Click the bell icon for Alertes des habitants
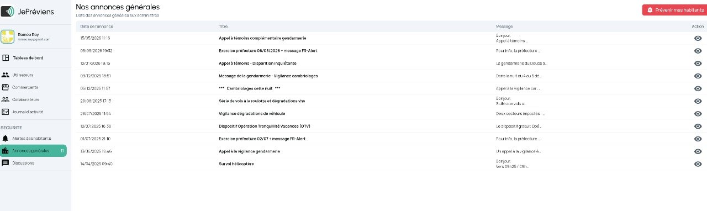This screenshot has height=211, width=707. point(6,138)
